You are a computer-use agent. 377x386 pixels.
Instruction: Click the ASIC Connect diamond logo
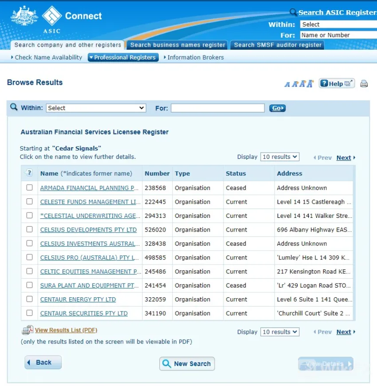(52, 16)
